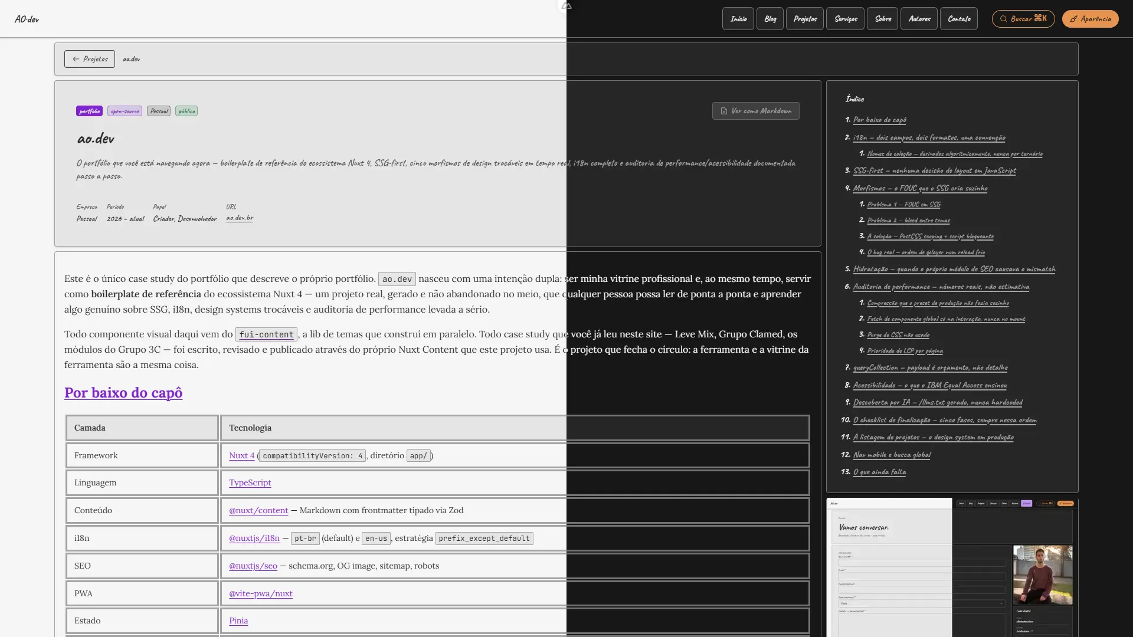Click the público tag badge
This screenshot has height=637, width=1133.
[x=186, y=111]
